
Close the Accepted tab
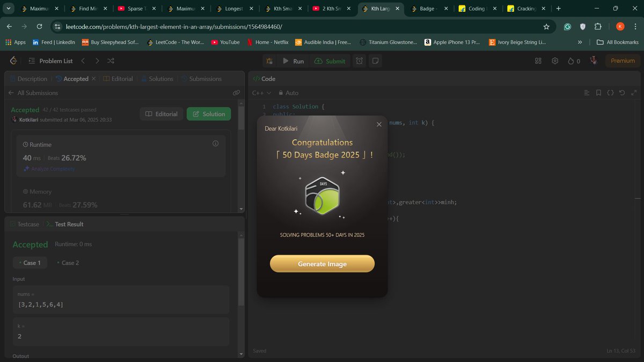(x=93, y=78)
